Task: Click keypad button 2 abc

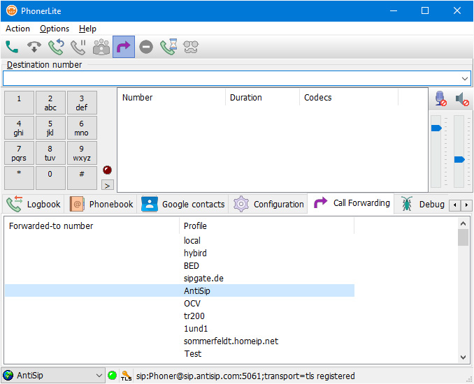Action: (50, 103)
